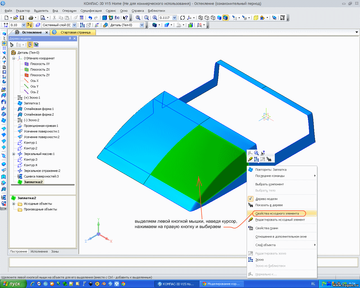
Task: Open Моделирование taskbar Chrome window
Action: [x=221, y=284]
